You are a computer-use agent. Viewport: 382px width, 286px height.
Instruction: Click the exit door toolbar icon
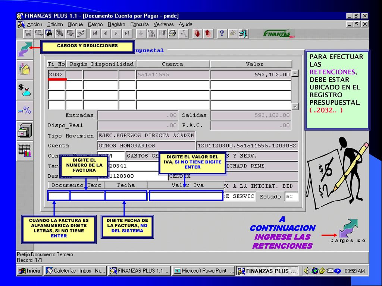point(243,33)
